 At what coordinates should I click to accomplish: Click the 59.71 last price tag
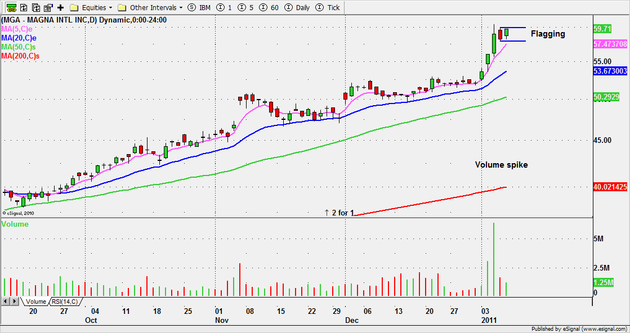tap(602, 29)
